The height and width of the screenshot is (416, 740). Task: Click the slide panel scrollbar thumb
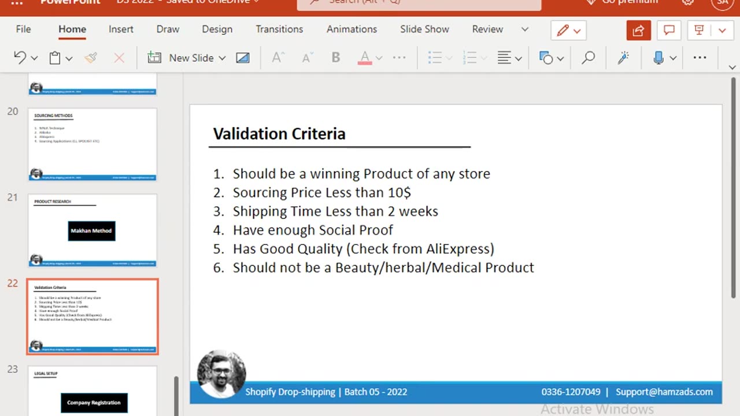coord(176,396)
